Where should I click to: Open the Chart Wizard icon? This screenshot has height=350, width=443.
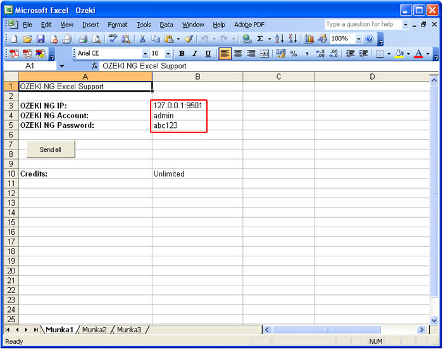tap(309, 39)
